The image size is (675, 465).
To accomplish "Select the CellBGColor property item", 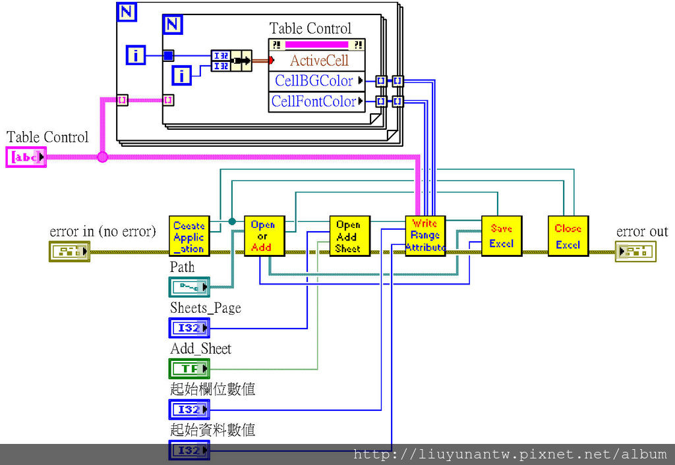I will coord(317,81).
